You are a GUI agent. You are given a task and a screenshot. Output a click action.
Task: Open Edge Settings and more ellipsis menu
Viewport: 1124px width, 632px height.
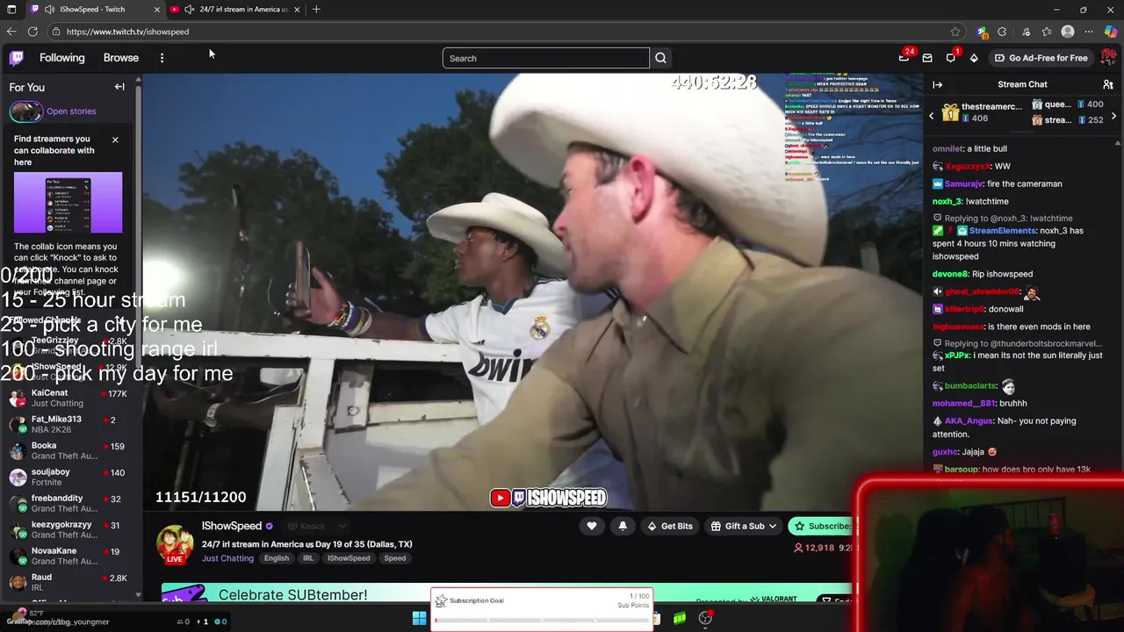[1089, 32]
